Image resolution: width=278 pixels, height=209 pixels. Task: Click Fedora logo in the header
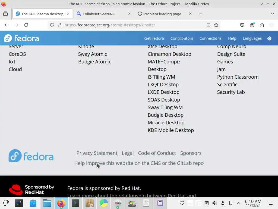(22, 38)
